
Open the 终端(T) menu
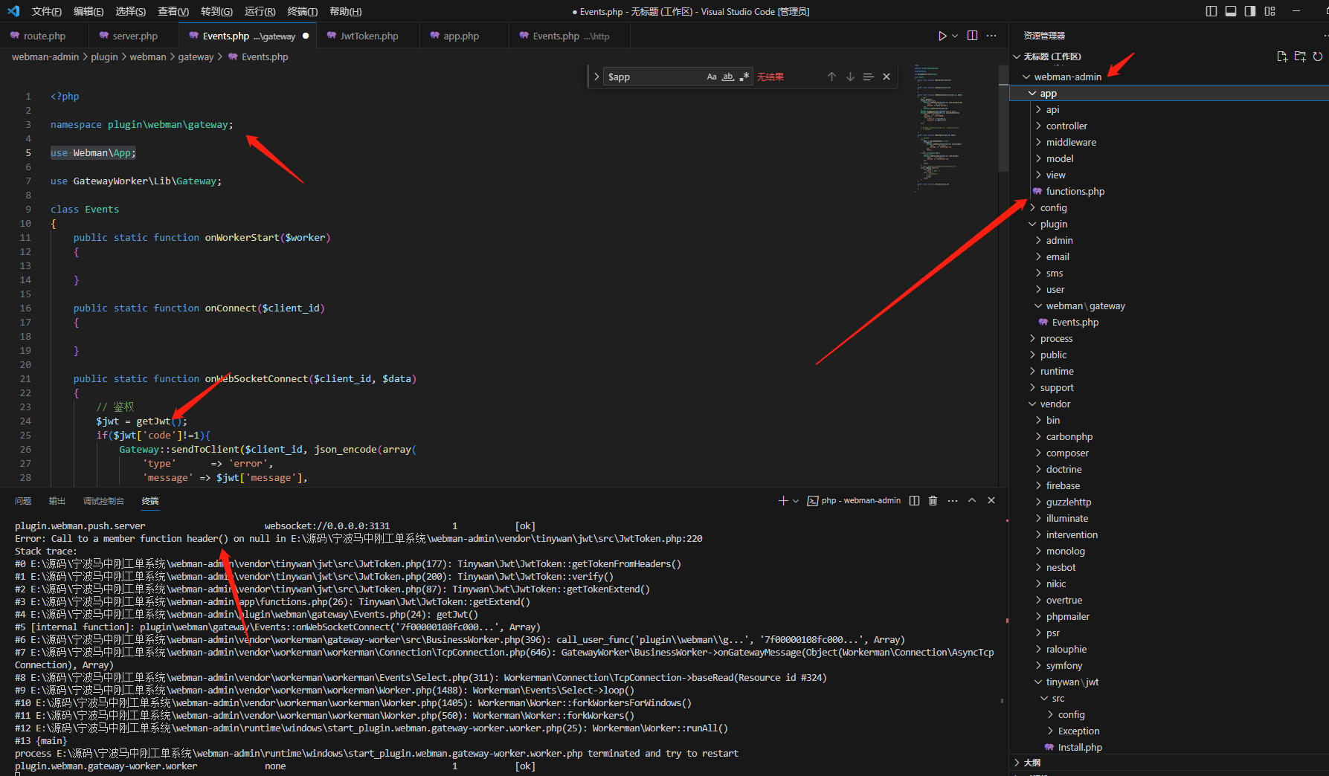(302, 11)
